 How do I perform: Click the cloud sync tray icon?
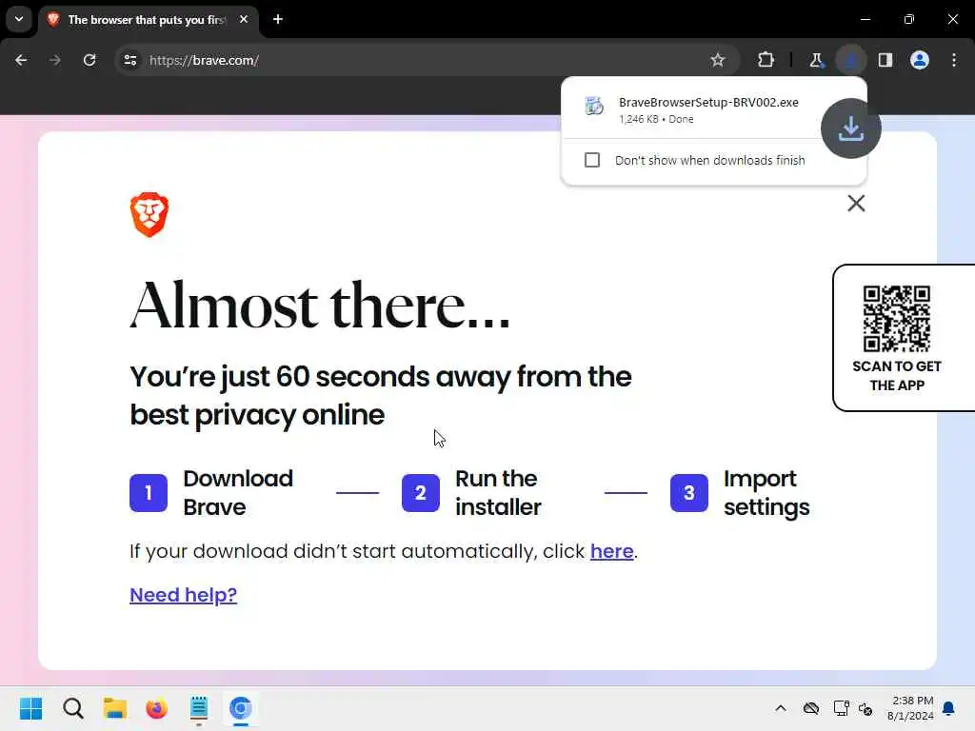811,708
